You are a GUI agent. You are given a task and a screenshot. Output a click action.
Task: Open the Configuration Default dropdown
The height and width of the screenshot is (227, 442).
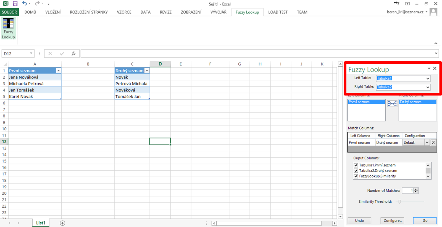(x=427, y=142)
